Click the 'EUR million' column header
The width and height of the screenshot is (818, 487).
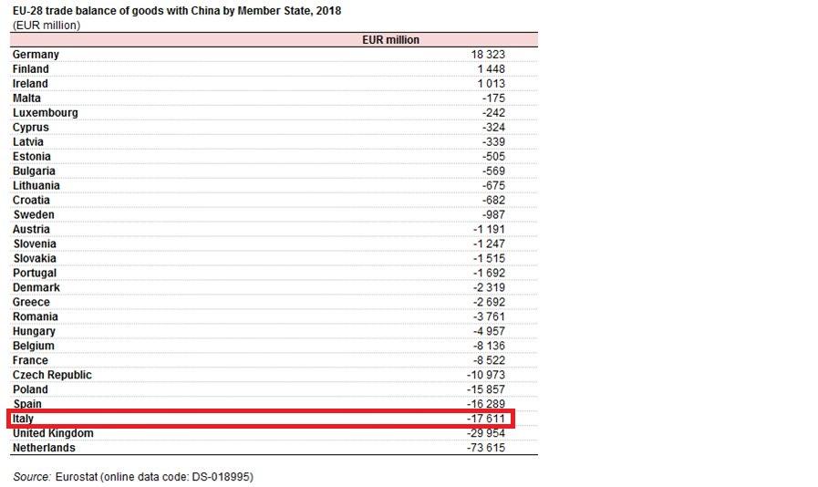pos(390,40)
